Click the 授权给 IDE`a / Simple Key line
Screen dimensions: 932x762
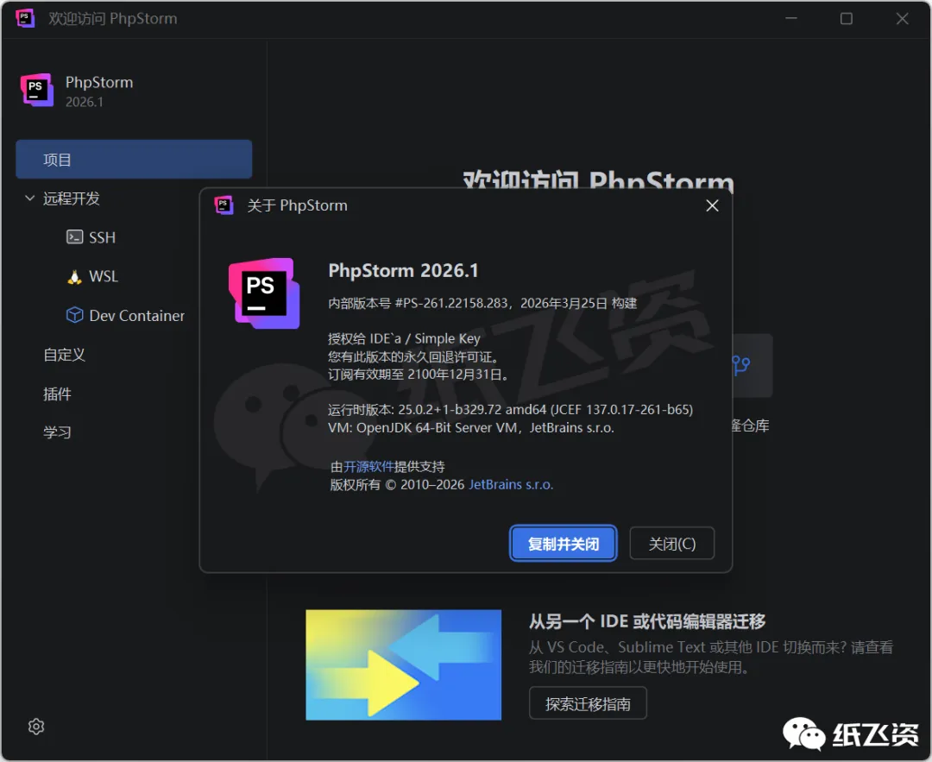pyautogui.click(x=404, y=339)
